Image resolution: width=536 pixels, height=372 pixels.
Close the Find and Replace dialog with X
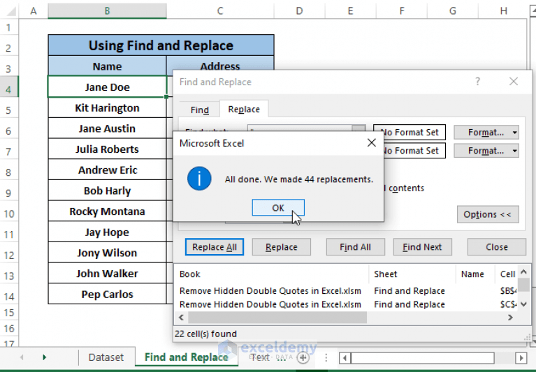pyautogui.click(x=513, y=81)
